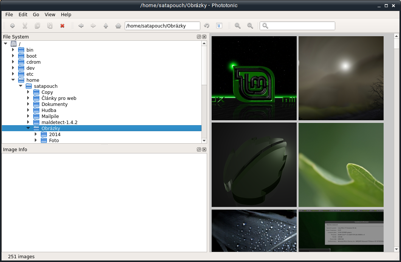401x262 pixels.
Task: Open the Edit menu
Action: click(x=23, y=15)
